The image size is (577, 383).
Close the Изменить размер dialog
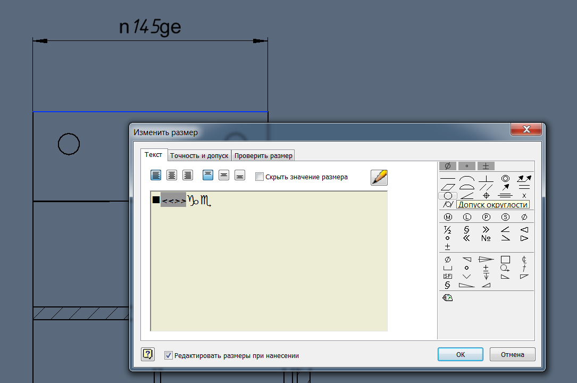526,129
